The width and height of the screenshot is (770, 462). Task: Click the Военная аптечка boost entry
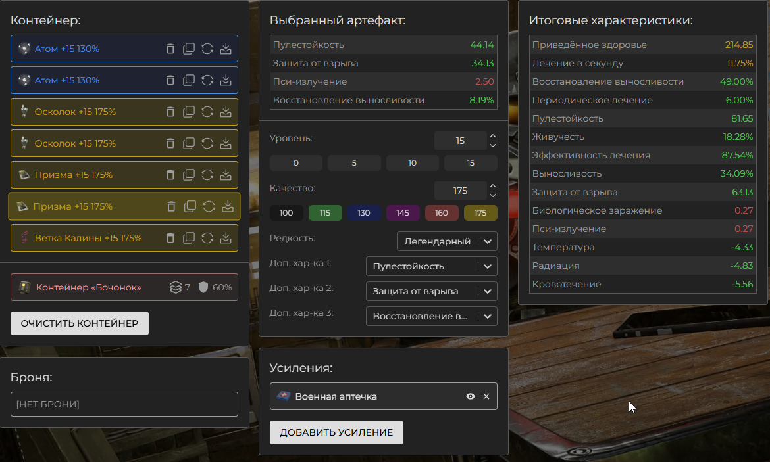pos(384,396)
